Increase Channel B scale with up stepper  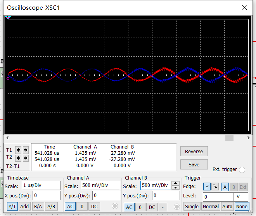click(x=175, y=183)
